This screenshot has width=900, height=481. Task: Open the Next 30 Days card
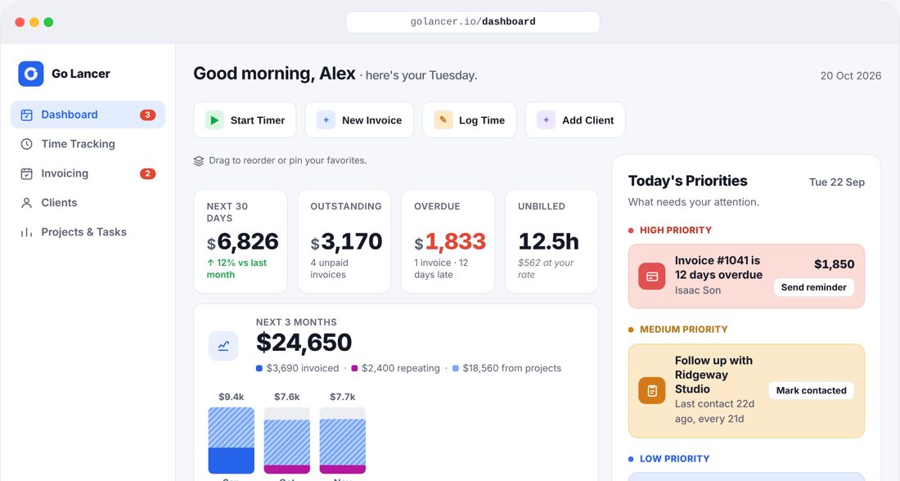(241, 241)
